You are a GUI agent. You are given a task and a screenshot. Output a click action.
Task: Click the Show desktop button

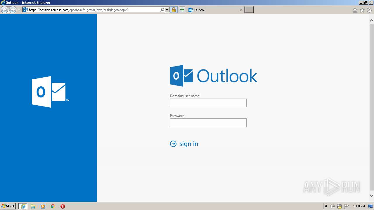click(370, 206)
